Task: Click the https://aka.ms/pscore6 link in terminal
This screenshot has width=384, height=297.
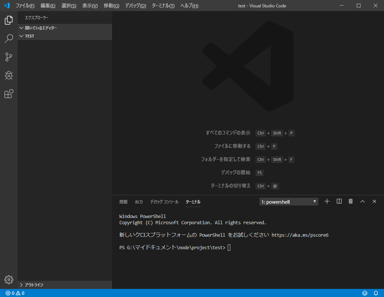Action: (x=300, y=235)
